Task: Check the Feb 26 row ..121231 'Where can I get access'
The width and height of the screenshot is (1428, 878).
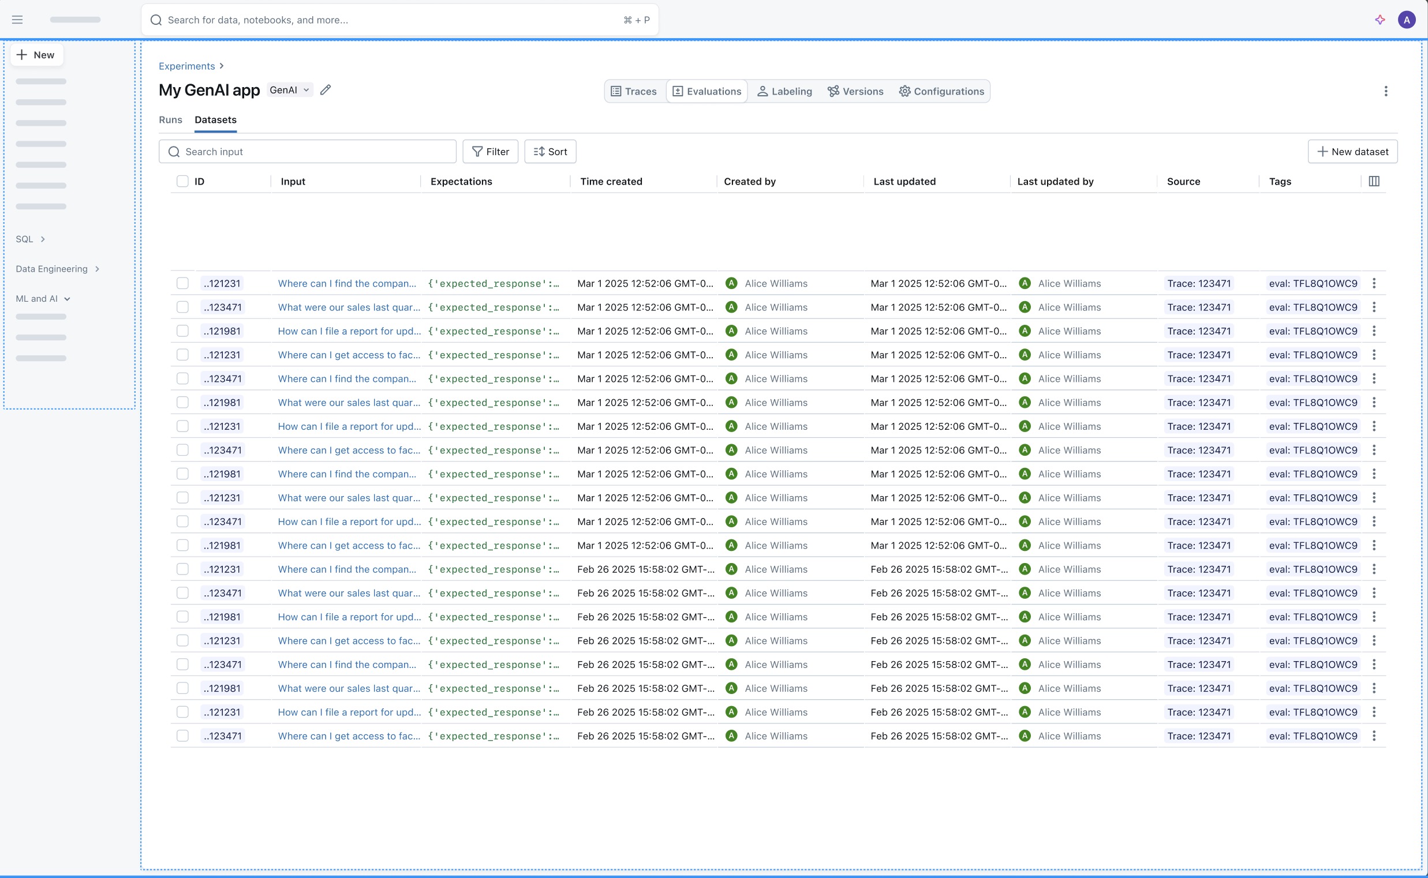Action: tap(182, 640)
